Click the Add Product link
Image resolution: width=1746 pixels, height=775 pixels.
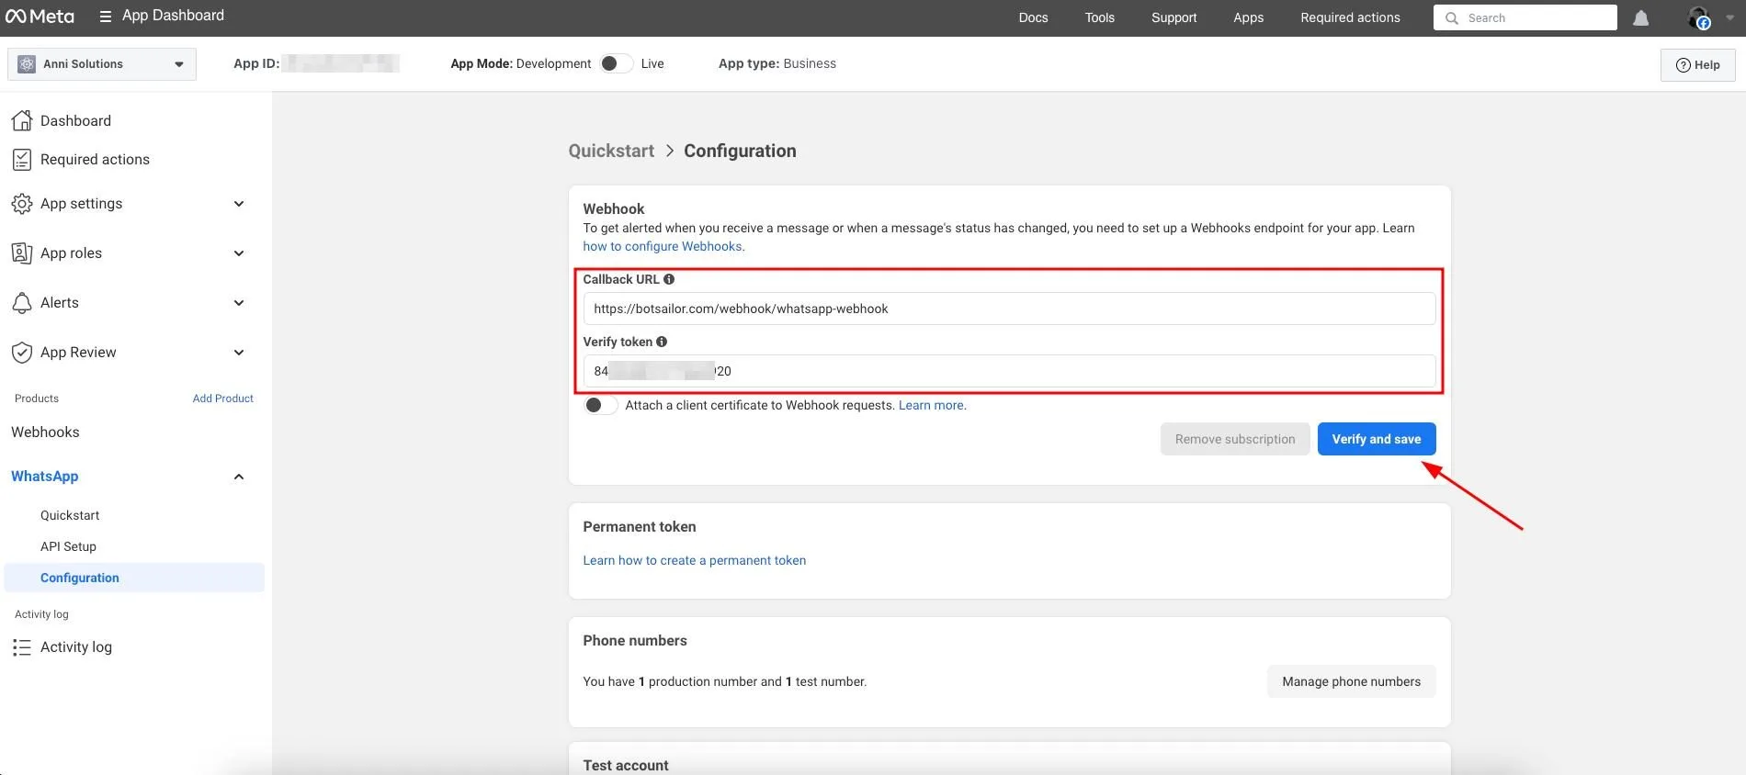[x=223, y=399]
